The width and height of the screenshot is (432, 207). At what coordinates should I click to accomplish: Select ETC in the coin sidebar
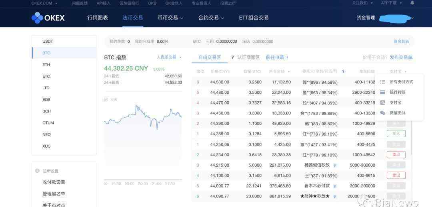coord(64,76)
